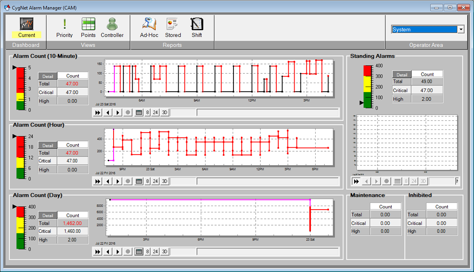Set 10-Minute chart to 8 hour range
This screenshot has width=474, height=272.
(x=147, y=112)
